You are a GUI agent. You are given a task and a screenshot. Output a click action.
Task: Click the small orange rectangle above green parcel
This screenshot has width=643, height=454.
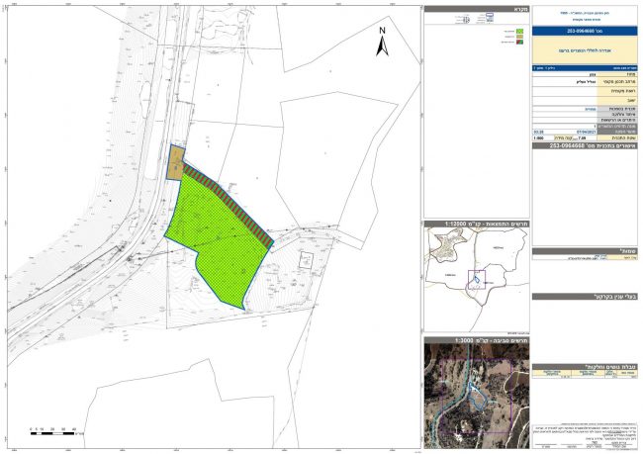point(175,161)
